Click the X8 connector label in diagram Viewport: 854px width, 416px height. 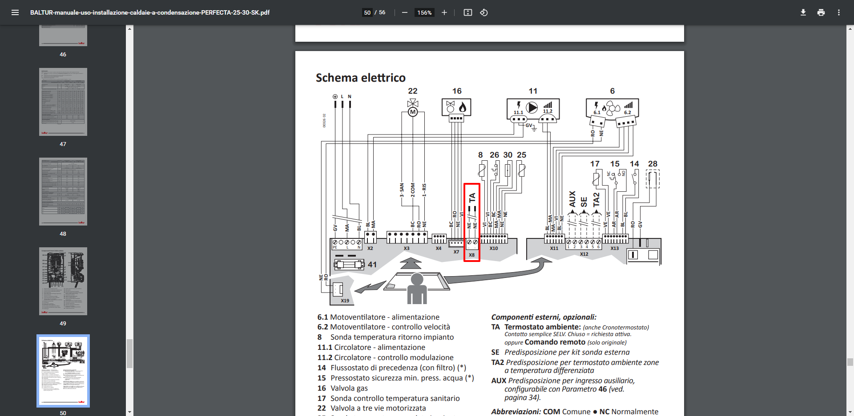click(x=471, y=255)
